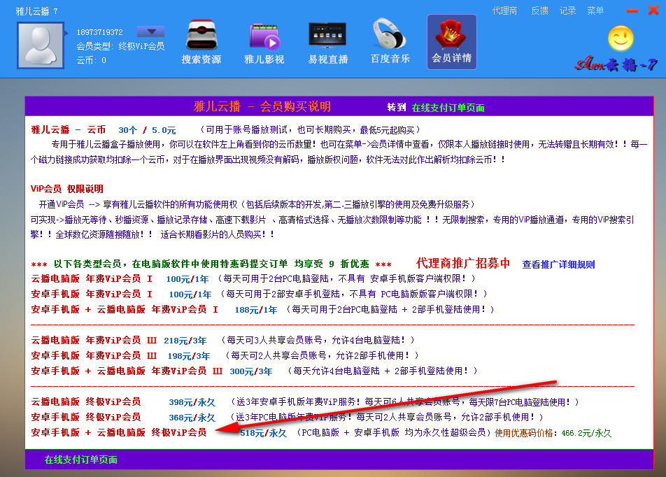Click the yellow smiley face icon
This screenshot has height=477, width=666.
tap(621, 38)
